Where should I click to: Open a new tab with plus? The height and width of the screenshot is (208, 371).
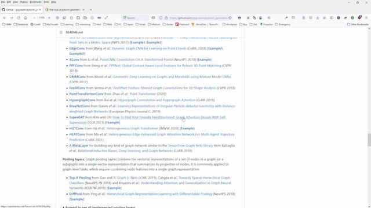coord(90,10)
